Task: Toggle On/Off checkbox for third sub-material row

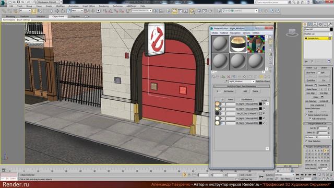Action: [264, 113]
